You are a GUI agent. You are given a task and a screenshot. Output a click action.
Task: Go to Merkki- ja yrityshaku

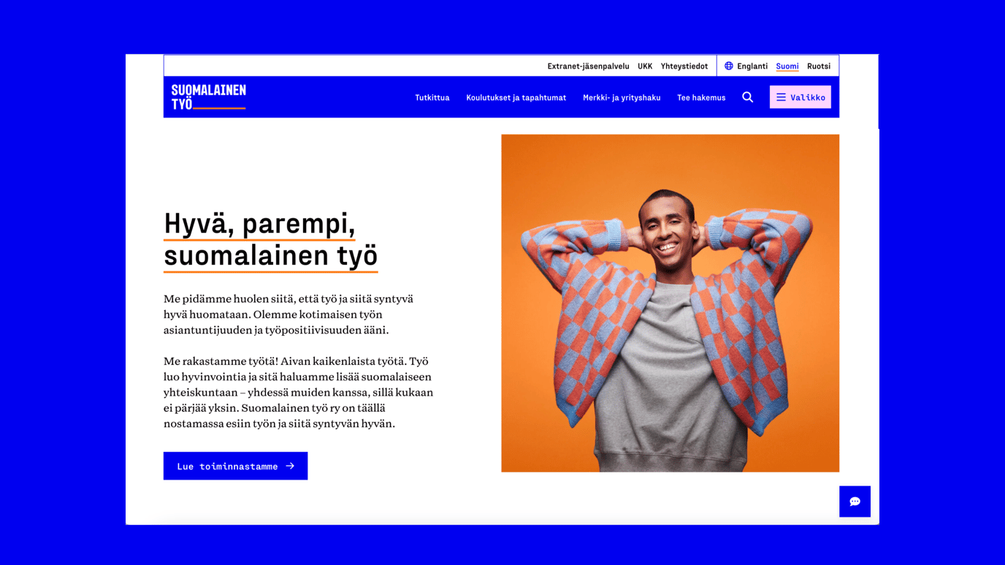pos(622,97)
